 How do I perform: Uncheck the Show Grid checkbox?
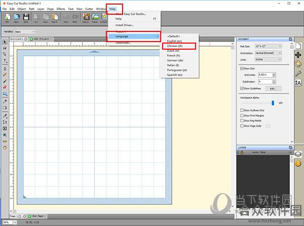(x=242, y=68)
